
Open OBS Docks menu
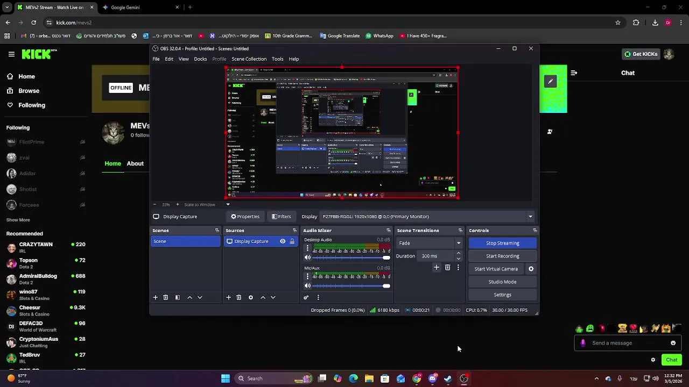[200, 59]
